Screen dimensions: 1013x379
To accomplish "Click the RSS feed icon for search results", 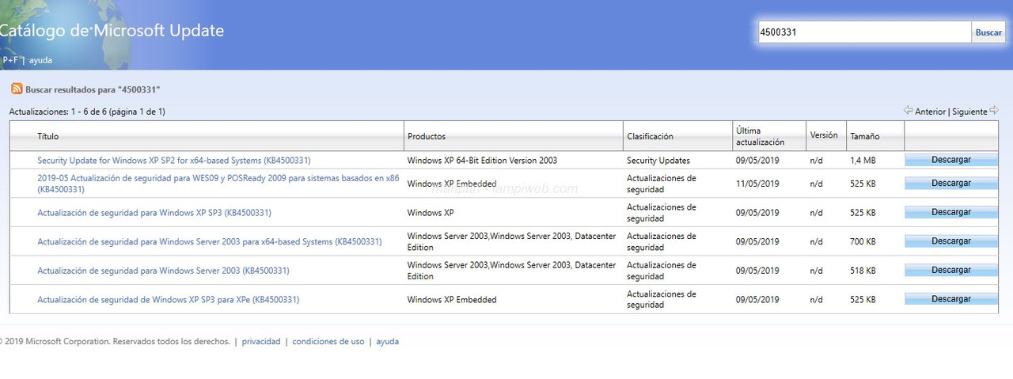I will 17,89.
